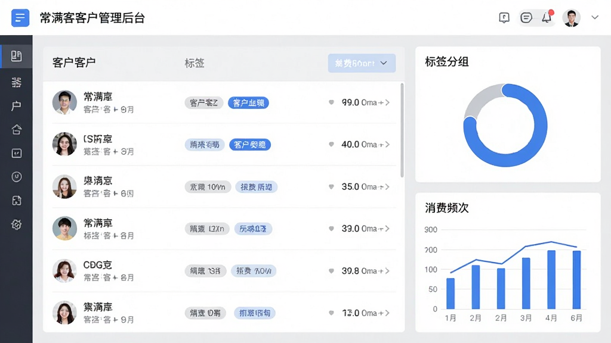The image size is (611, 343).
Task: Click the customer name CDG克
Action: click(98, 265)
